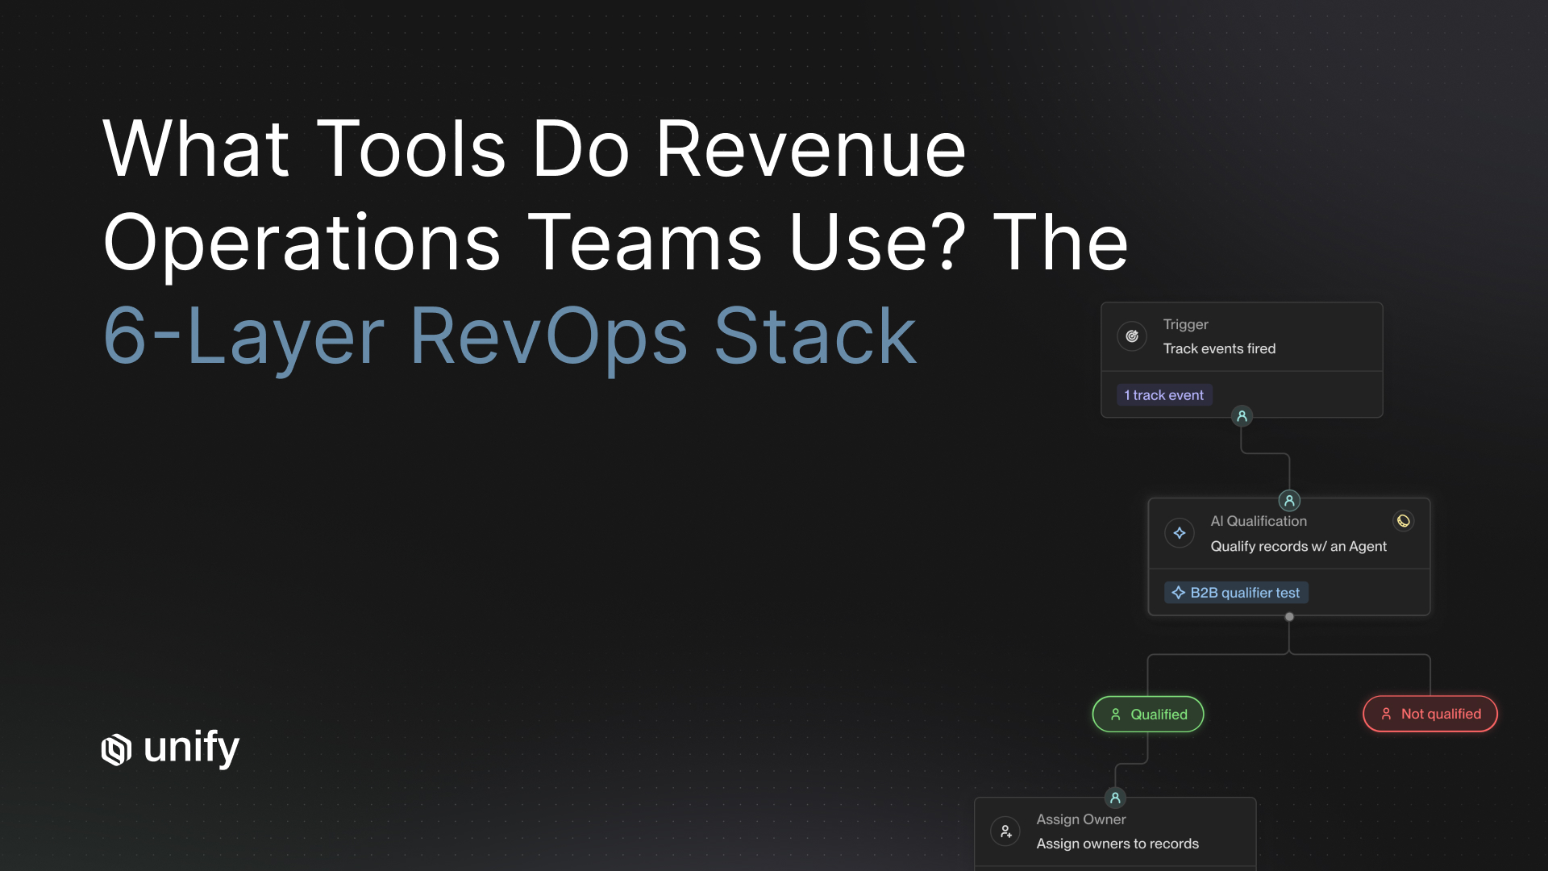The width and height of the screenshot is (1548, 871).
Task: Expand the Assign Owner node details
Action: [1117, 831]
